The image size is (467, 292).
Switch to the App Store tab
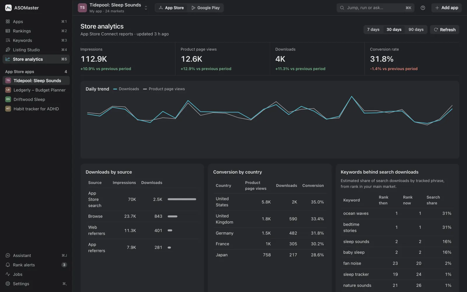171,8
